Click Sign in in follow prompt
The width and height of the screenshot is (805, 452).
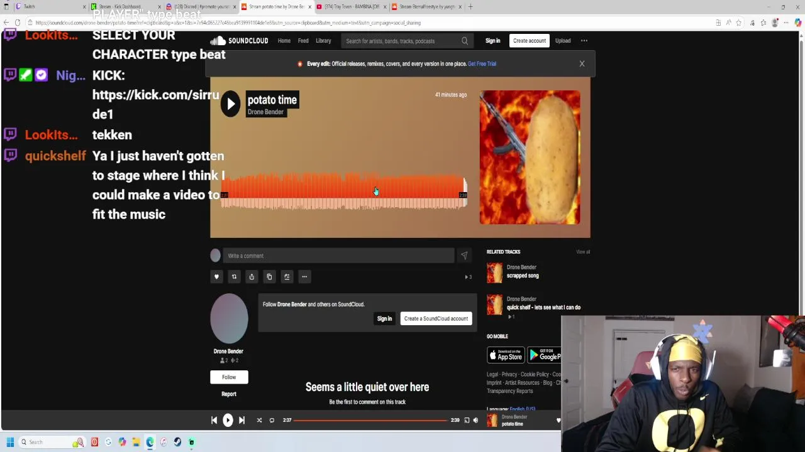(384, 319)
